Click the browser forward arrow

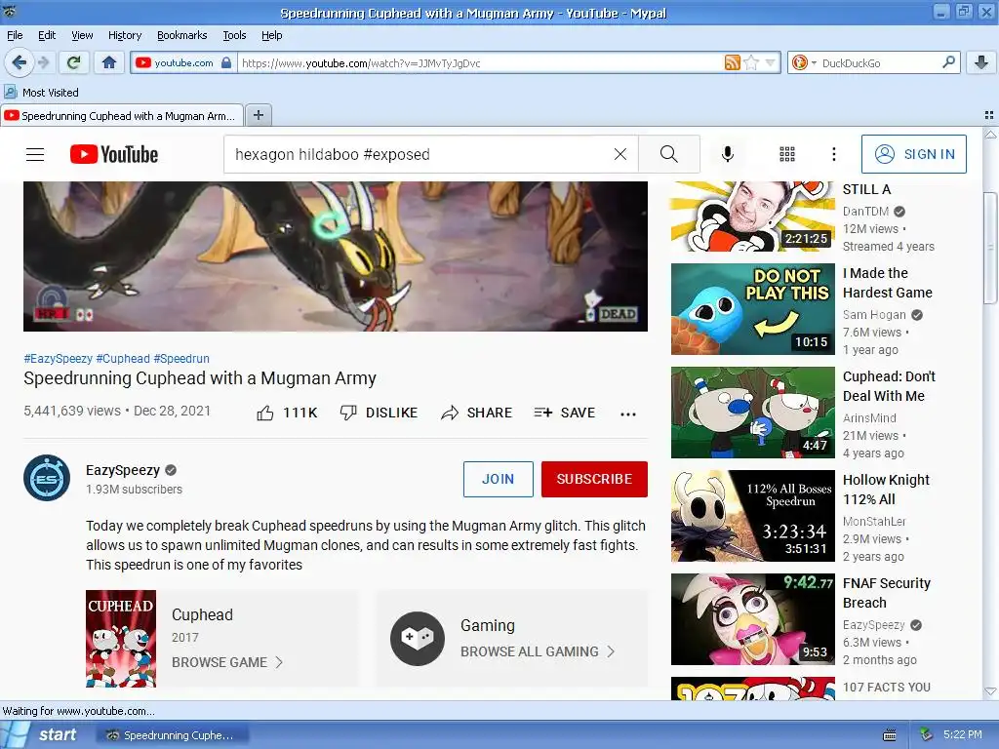(43, 62)
